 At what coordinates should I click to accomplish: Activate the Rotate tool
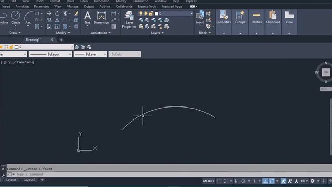pyautogui.click(x=57, y=14)
